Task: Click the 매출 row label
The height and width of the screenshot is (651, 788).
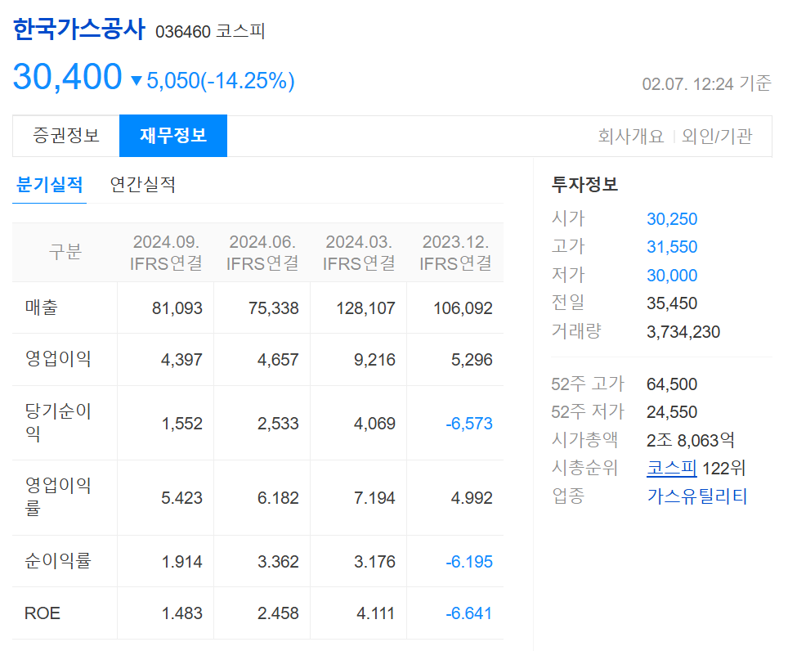Action: [42, 308]
